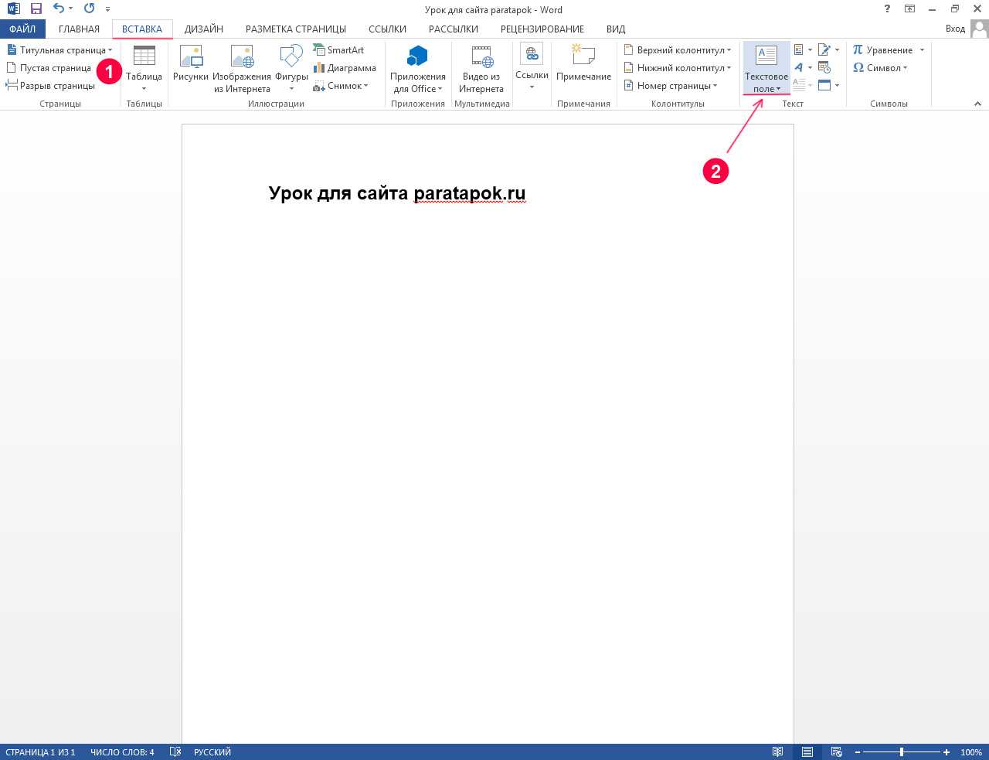
Task: Insert date and time
Action: [x=824, y=68]
